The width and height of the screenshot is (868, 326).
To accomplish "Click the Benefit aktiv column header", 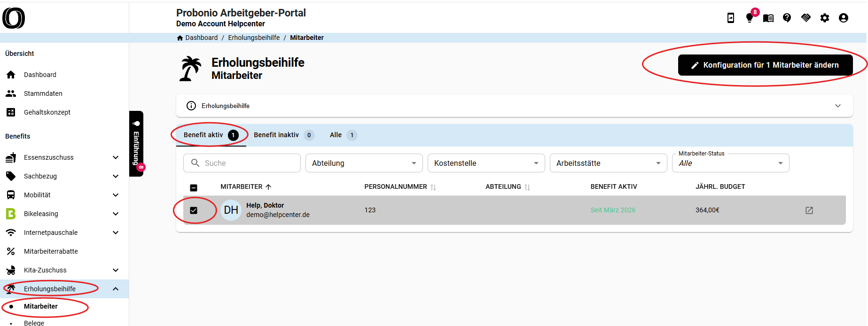I will 614,186.
